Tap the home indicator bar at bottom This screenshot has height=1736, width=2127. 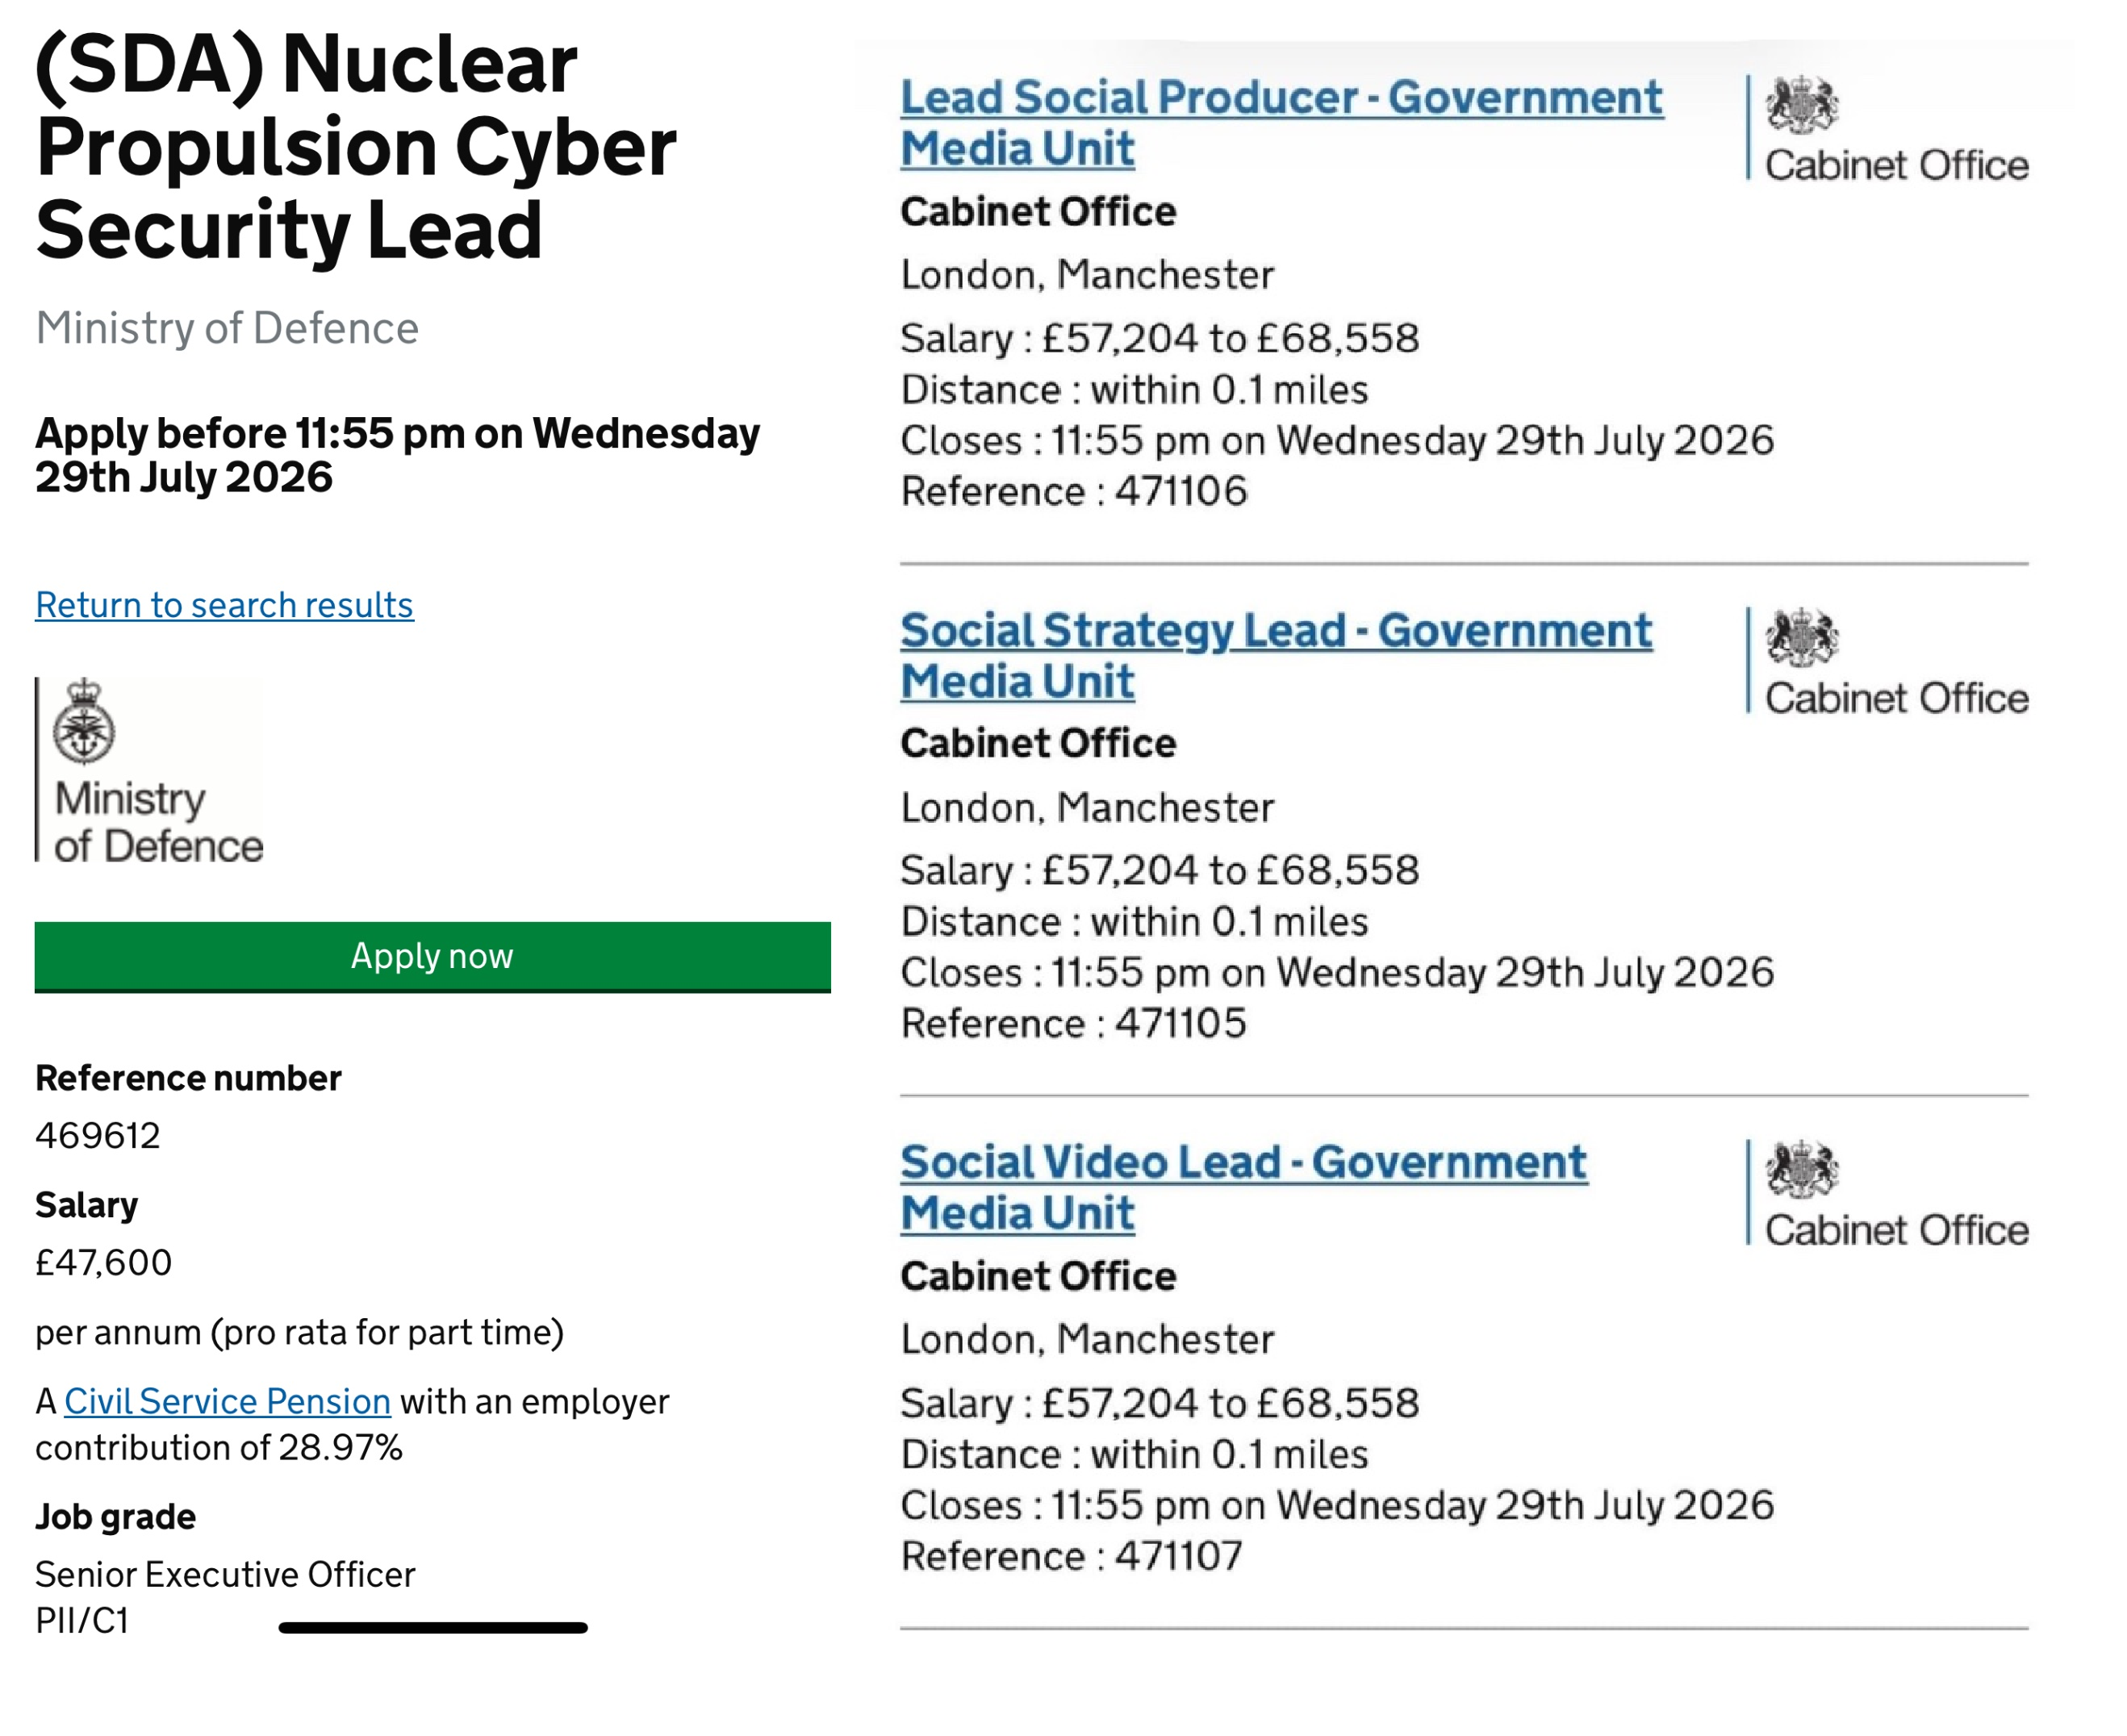pos(433,1628)
